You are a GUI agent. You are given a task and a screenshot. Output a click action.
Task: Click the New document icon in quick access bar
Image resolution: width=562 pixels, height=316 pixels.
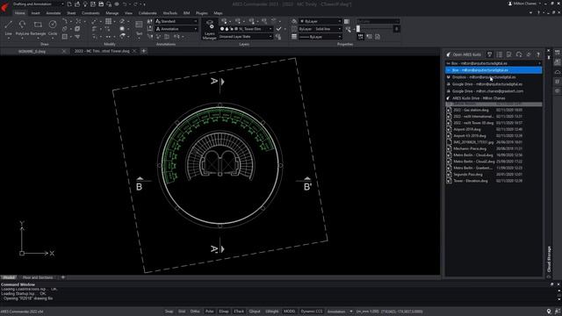(69, 4)
